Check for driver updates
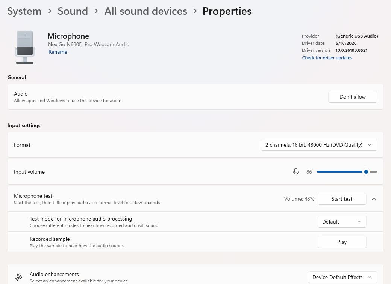This screenshot has height=284, width=391. click(327, 58)
